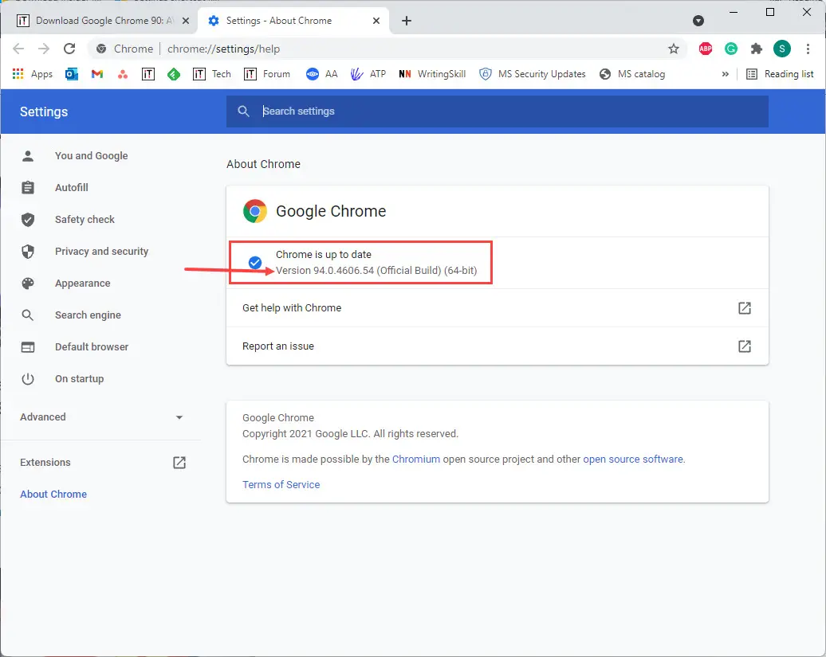The image size is (826, 657).
Task: Open the open source software link
Action: click(633, 460)
